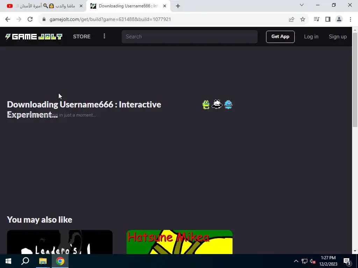Go forward in browser history
Image resolution: width=358 pixels, height=268 pixels.
pyautogui.click(x=19, y=19)
